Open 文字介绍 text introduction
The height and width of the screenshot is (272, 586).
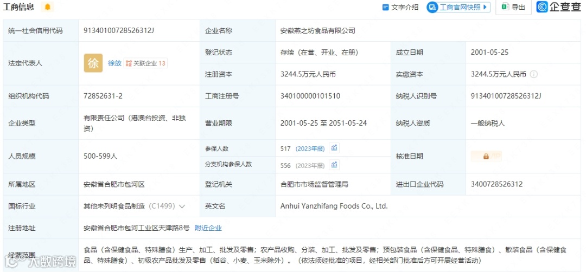(400, 7)
